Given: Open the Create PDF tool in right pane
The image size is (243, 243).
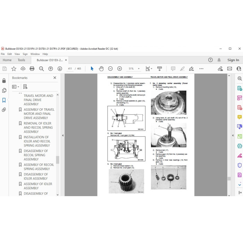Looking at the screenshot, I should point(240,108).
